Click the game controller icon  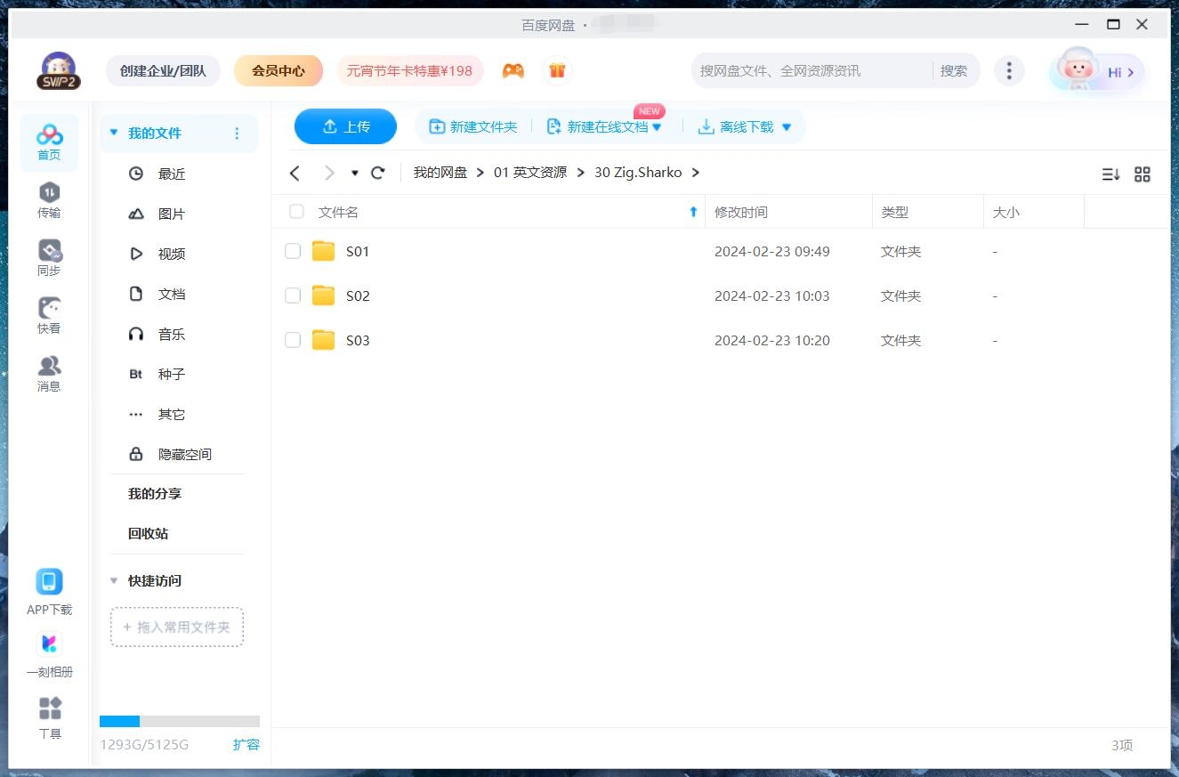point(513,70)
